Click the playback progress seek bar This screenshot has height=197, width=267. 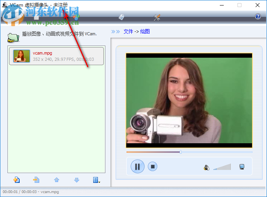pos(189,152)
